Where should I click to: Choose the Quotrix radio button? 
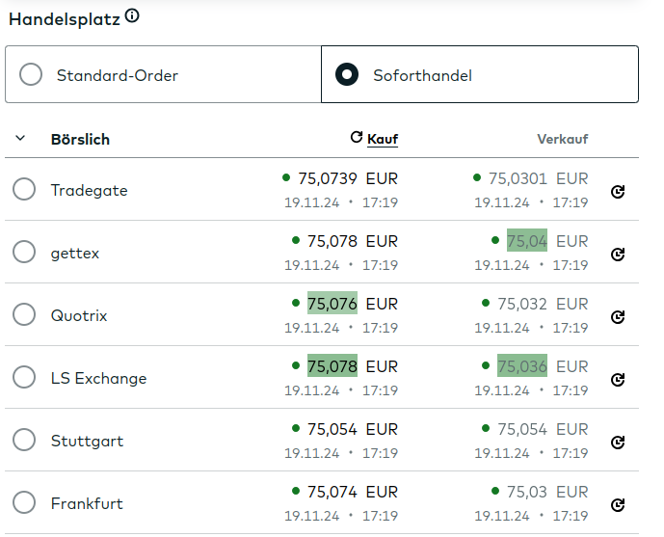coord(24,315)
